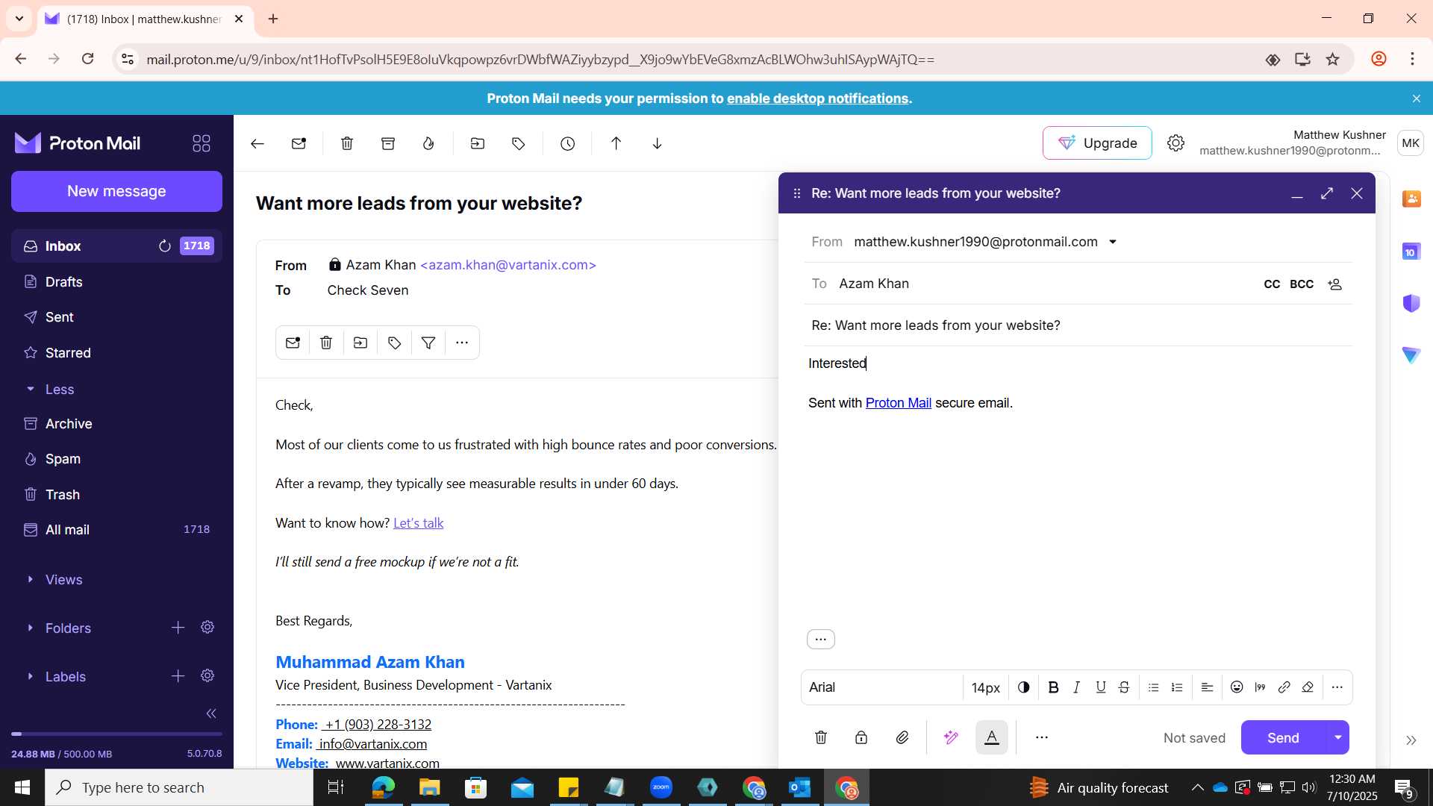Move email to trash from top toolbar
The width and height of the screenshot is (1433, 806).
[347, 143]
